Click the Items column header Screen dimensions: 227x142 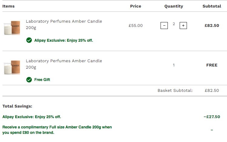click(8, 6)
